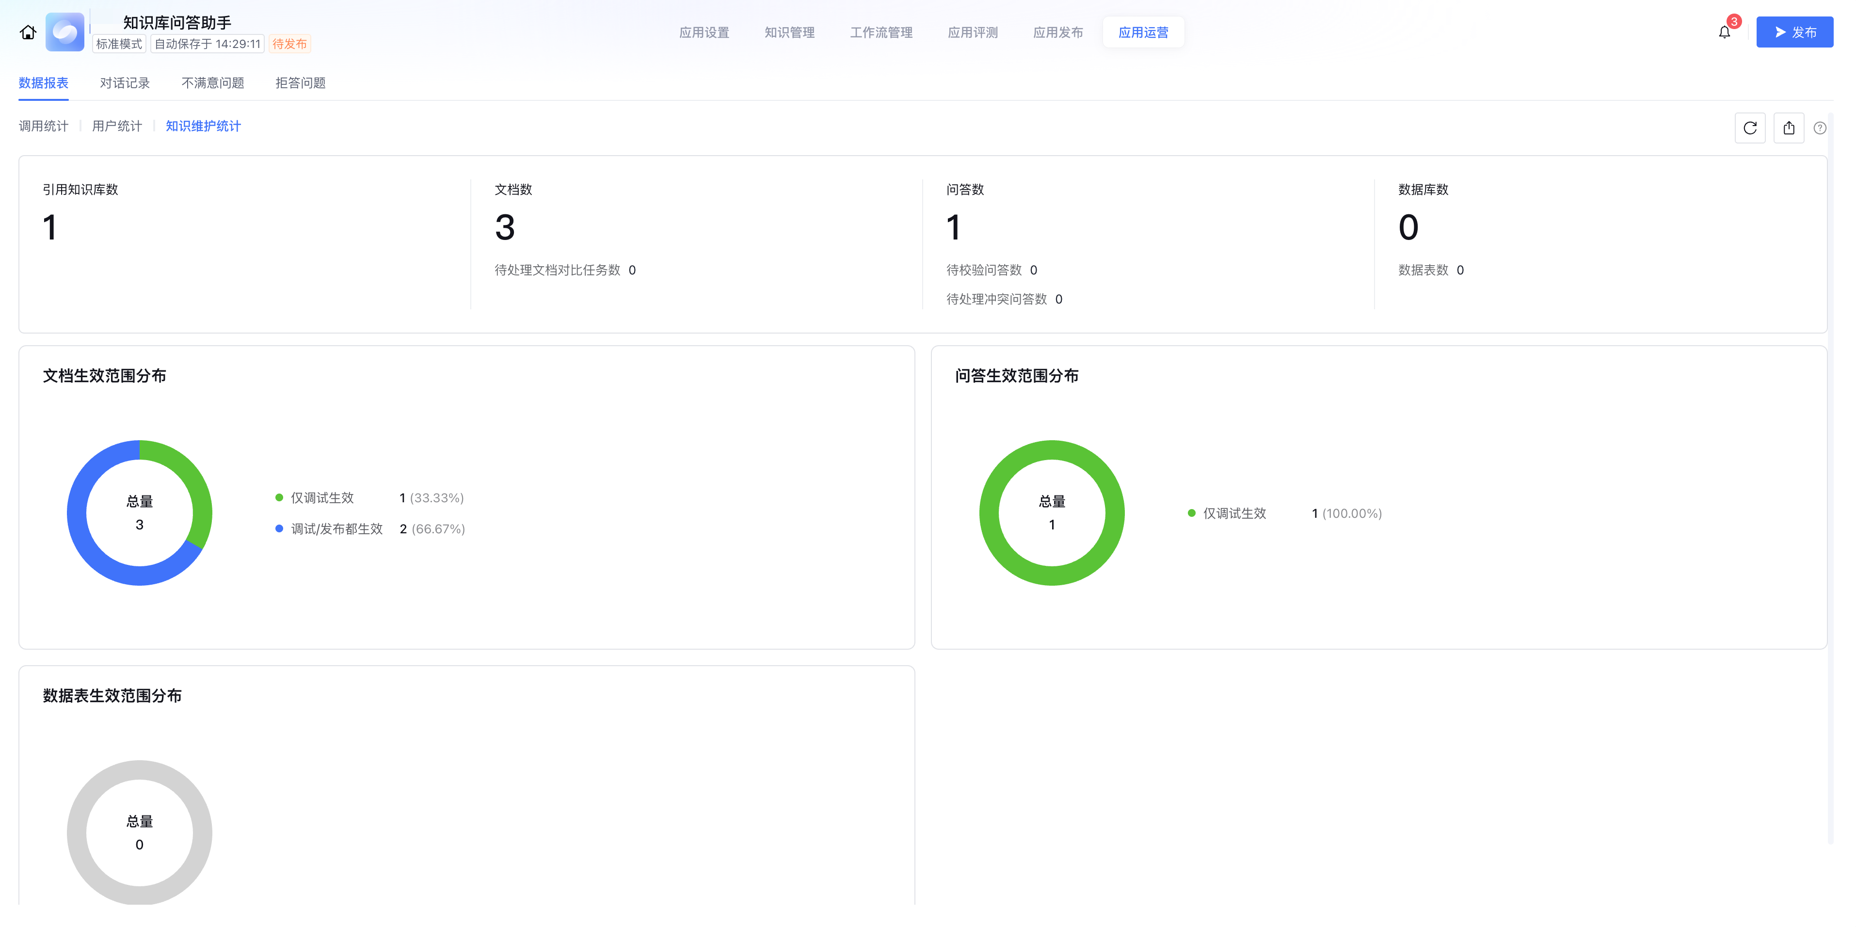1856x927 pixels.
Task: Go to 工作流管理 tab
Action: coord(880,32)
